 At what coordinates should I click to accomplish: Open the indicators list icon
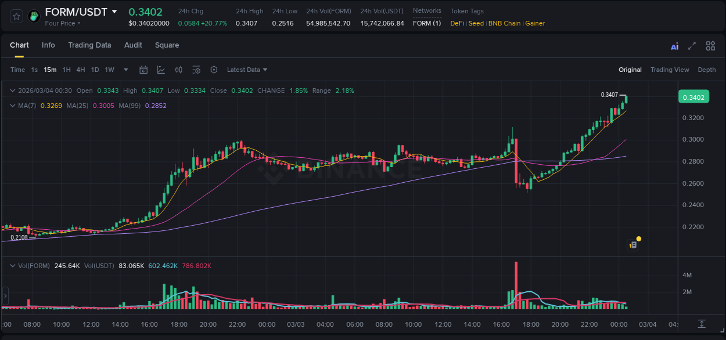point(196,69)
